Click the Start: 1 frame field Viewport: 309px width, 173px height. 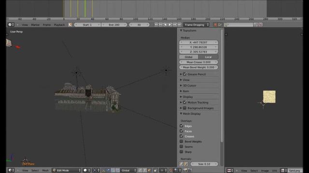87,25
